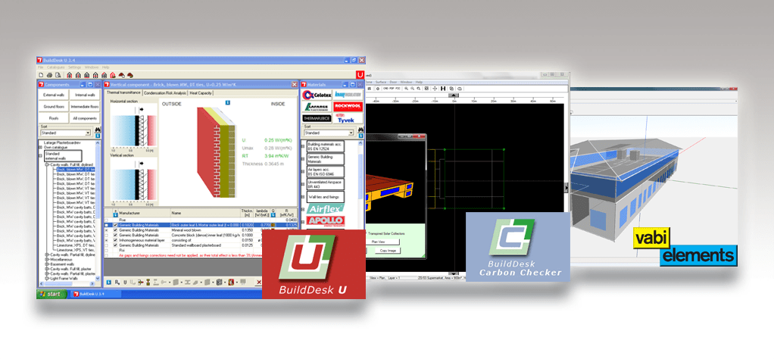Uncheck the Inhomogeneous material layer checkbox

[x=116, y=240]
